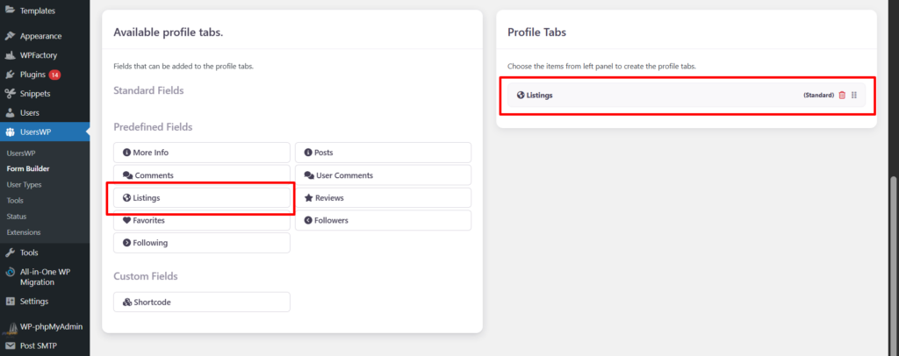Click the Plugins plug icon in sidebar
899x356 pixels.
(x=10, y=75)
